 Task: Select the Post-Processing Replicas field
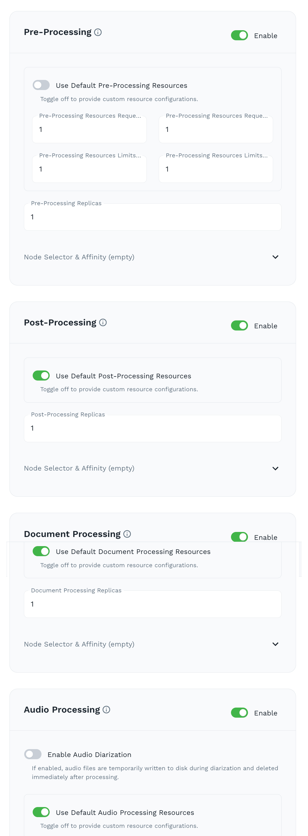coord(152,428)
